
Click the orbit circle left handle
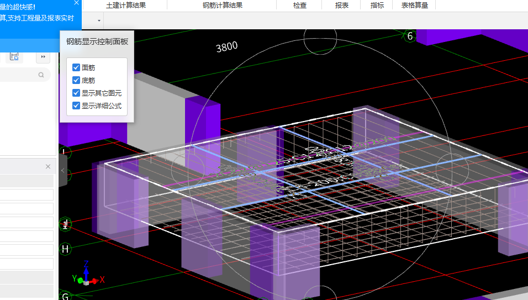coord(188,170)
